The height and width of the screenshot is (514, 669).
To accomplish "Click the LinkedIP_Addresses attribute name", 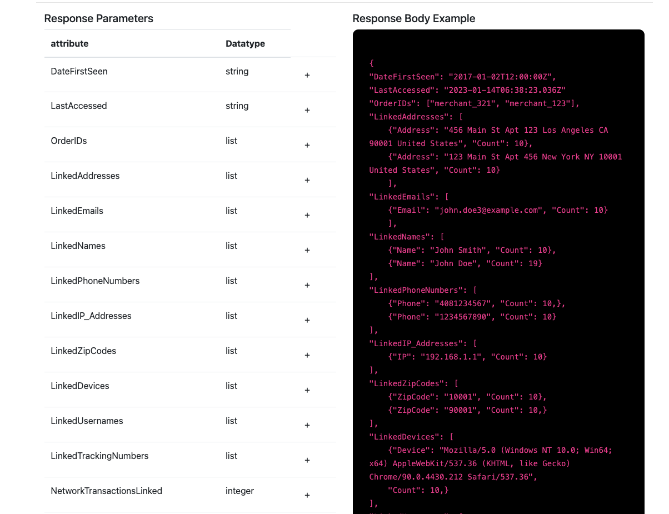I will point(91,316).
